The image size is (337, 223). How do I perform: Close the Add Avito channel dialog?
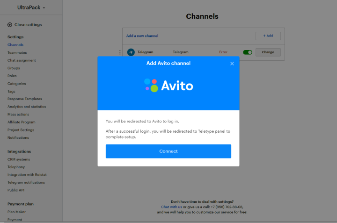[232, 64]
